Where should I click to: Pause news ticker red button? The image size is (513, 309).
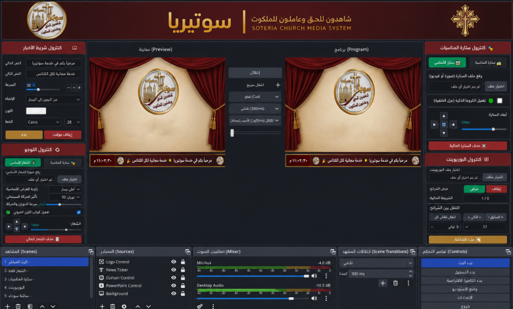pos(62,135)
